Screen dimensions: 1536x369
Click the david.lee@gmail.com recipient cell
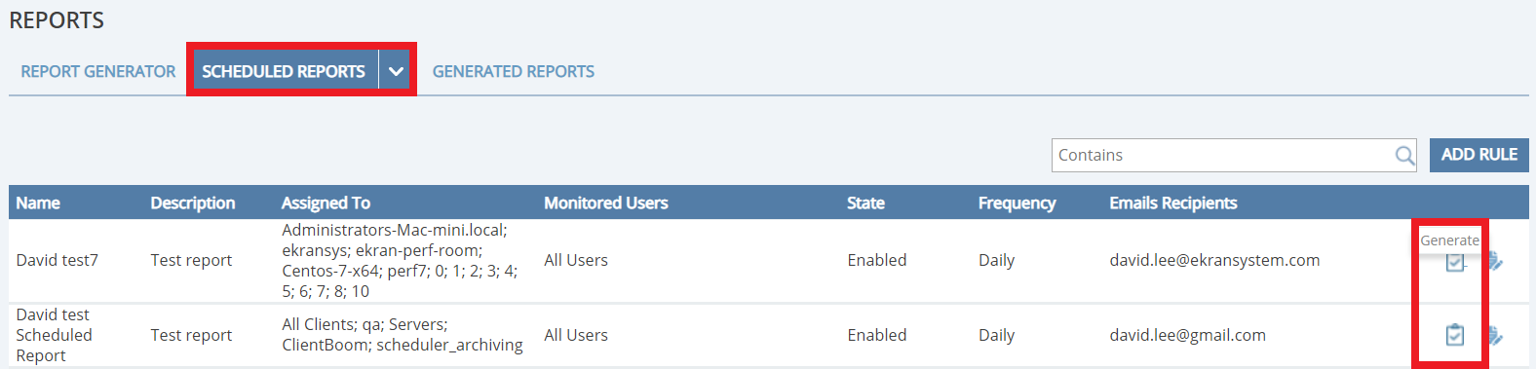(x=1187, y=335)
